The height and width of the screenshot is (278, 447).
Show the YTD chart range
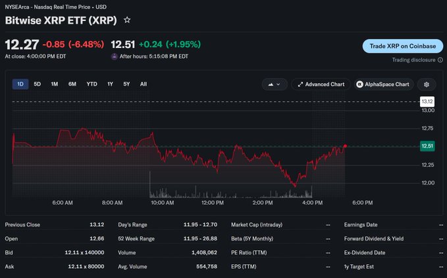pyautogui.click(x=92, y=84)
